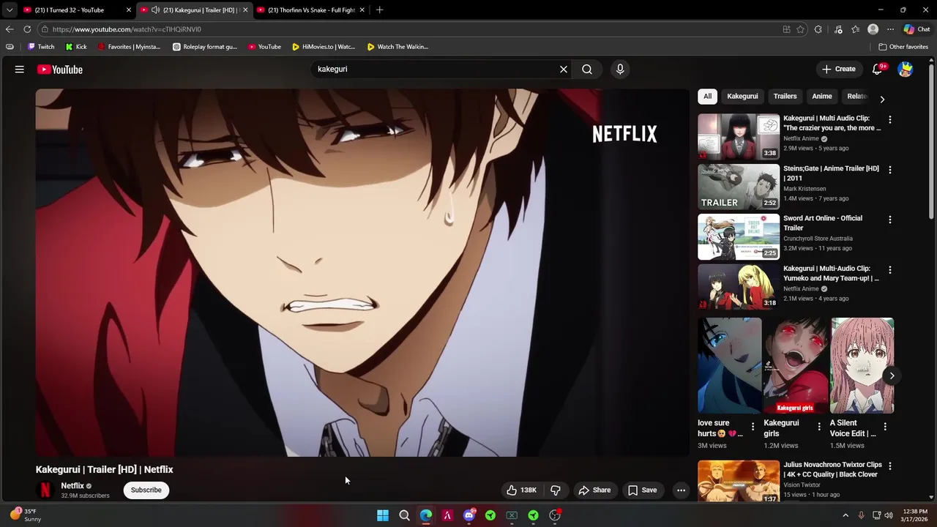The image size is (937, 527).
Task: Open more actions for the video
Action: coord(681,490)
